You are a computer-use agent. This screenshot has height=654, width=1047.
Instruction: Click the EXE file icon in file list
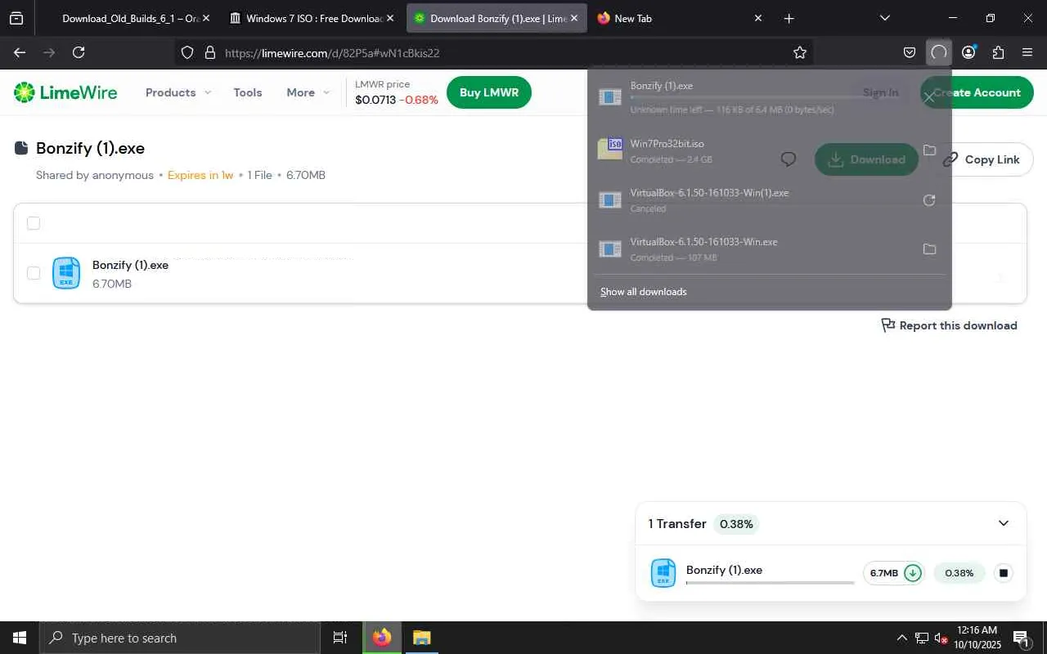click(66, 273)
